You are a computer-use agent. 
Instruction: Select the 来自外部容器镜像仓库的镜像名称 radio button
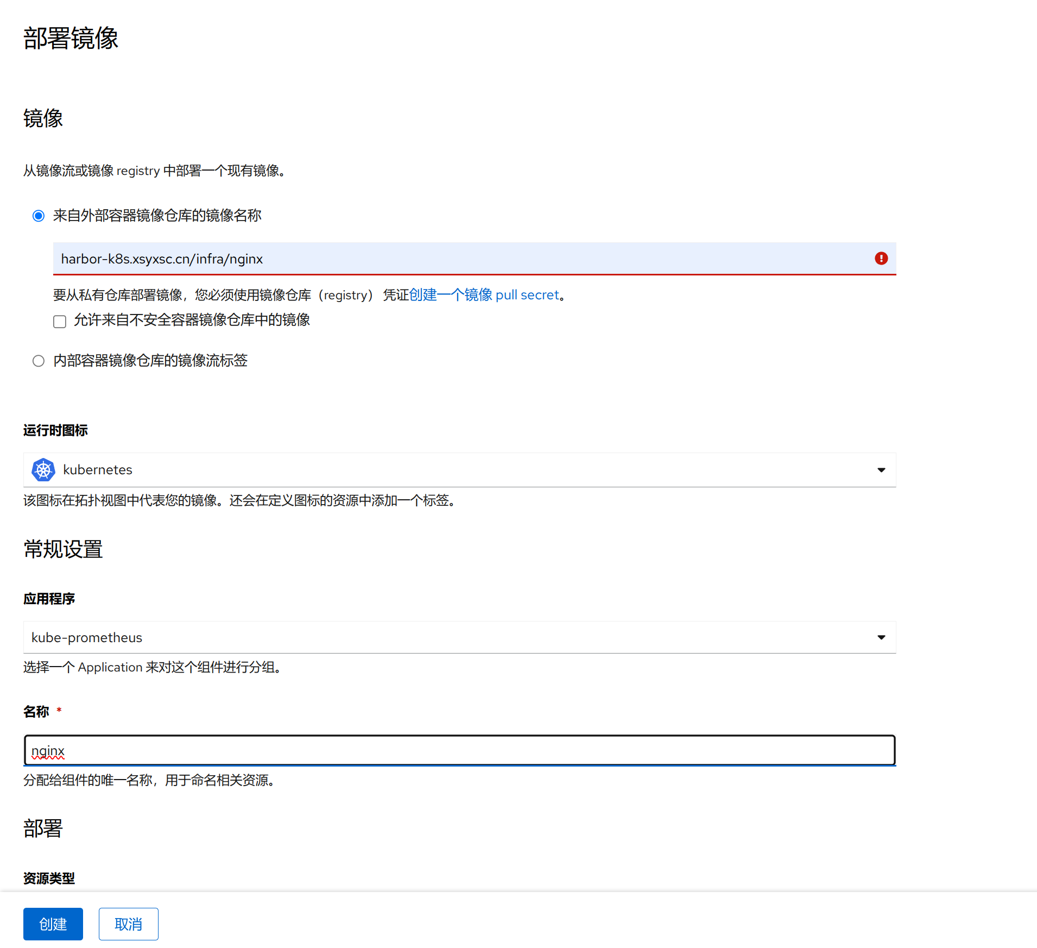[39, 216]
